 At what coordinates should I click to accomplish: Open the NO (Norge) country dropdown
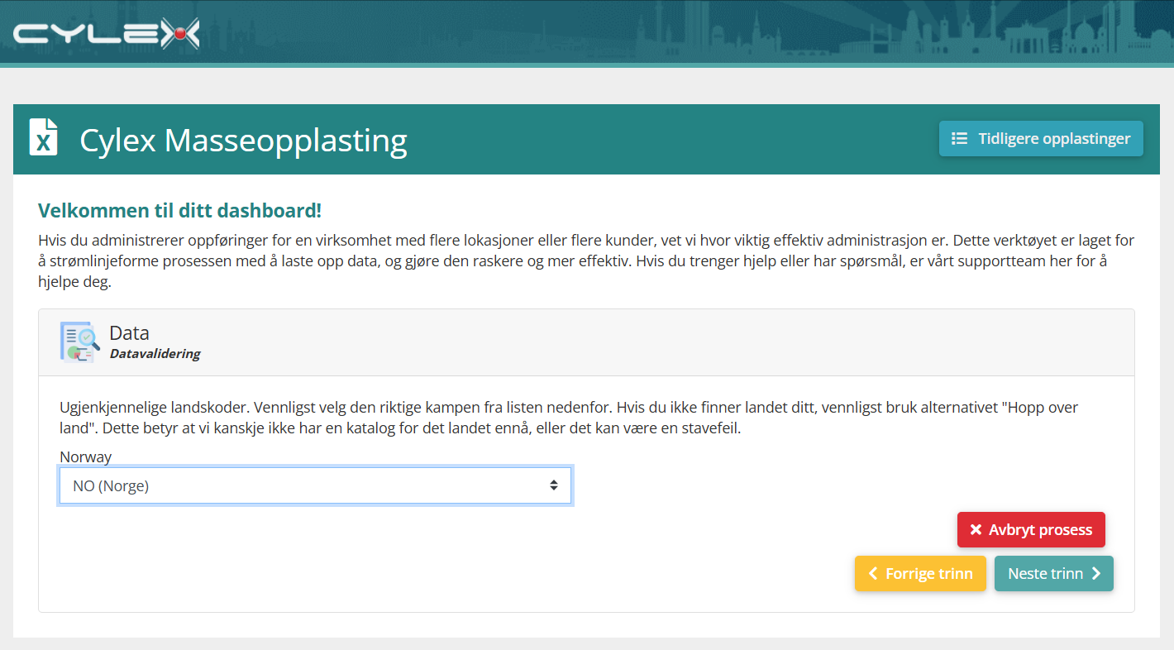click(315, 485)
